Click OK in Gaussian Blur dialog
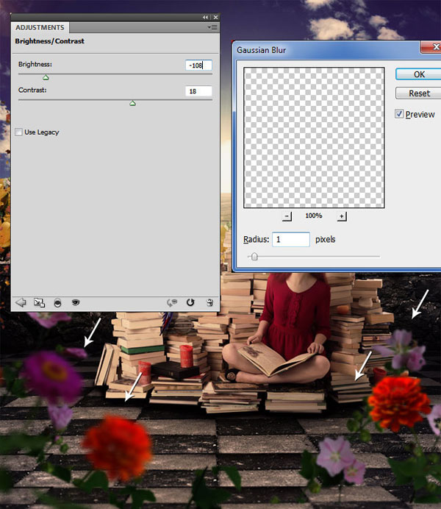This screenshot has width=441, height=509. click(419, 74)
